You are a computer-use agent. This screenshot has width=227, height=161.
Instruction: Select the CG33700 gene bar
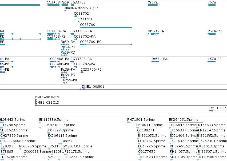106,27
